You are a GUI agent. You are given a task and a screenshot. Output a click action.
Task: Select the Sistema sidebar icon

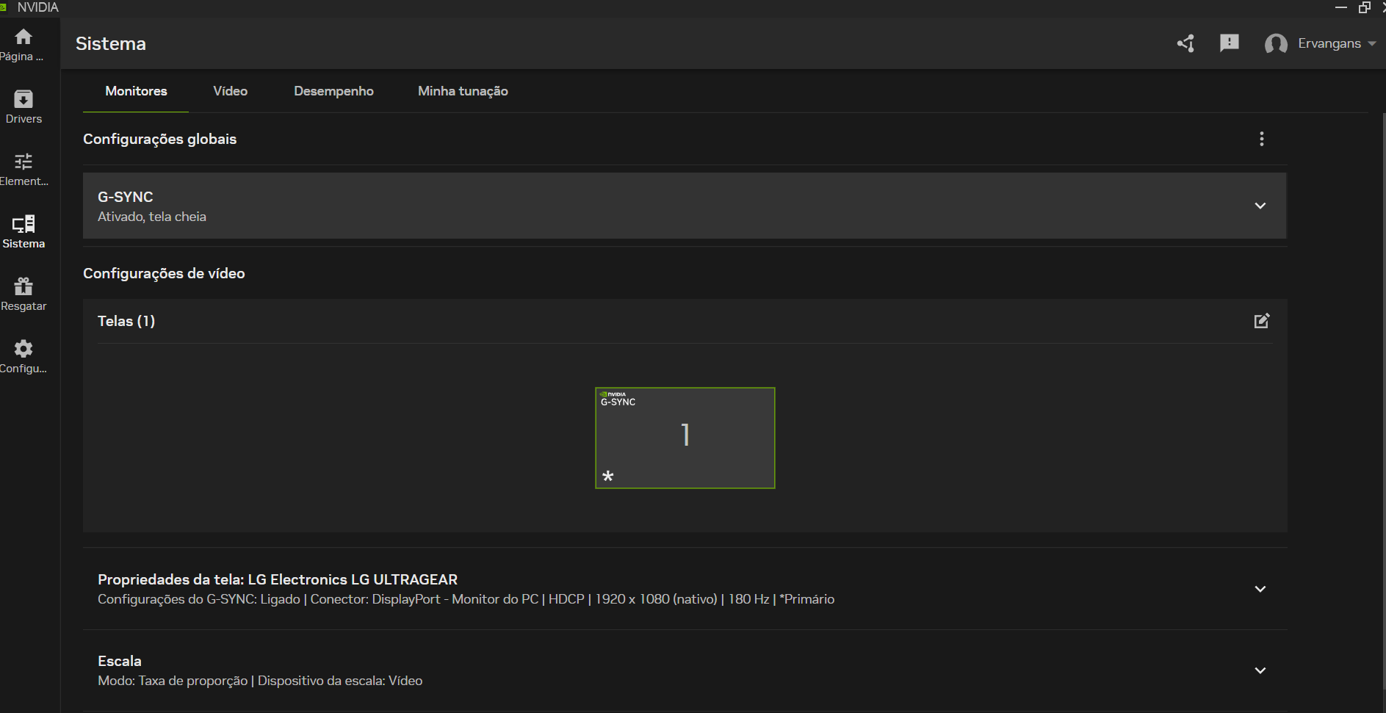(x=24, y=224)
